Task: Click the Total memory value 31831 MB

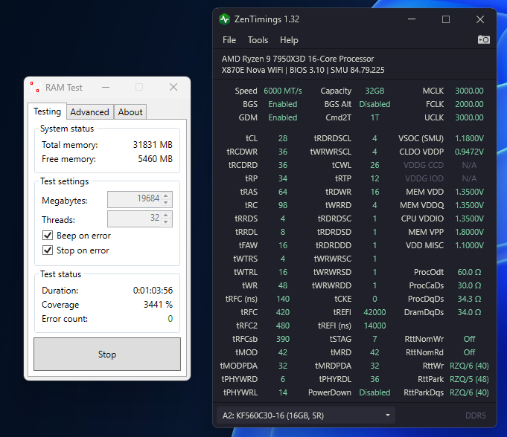Action: pyautogui.click(x=153, y=145)
